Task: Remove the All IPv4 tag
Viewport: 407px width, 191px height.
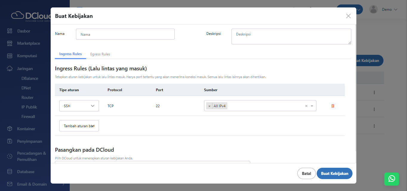Action: pyautogui.click(x=209, y=106)
